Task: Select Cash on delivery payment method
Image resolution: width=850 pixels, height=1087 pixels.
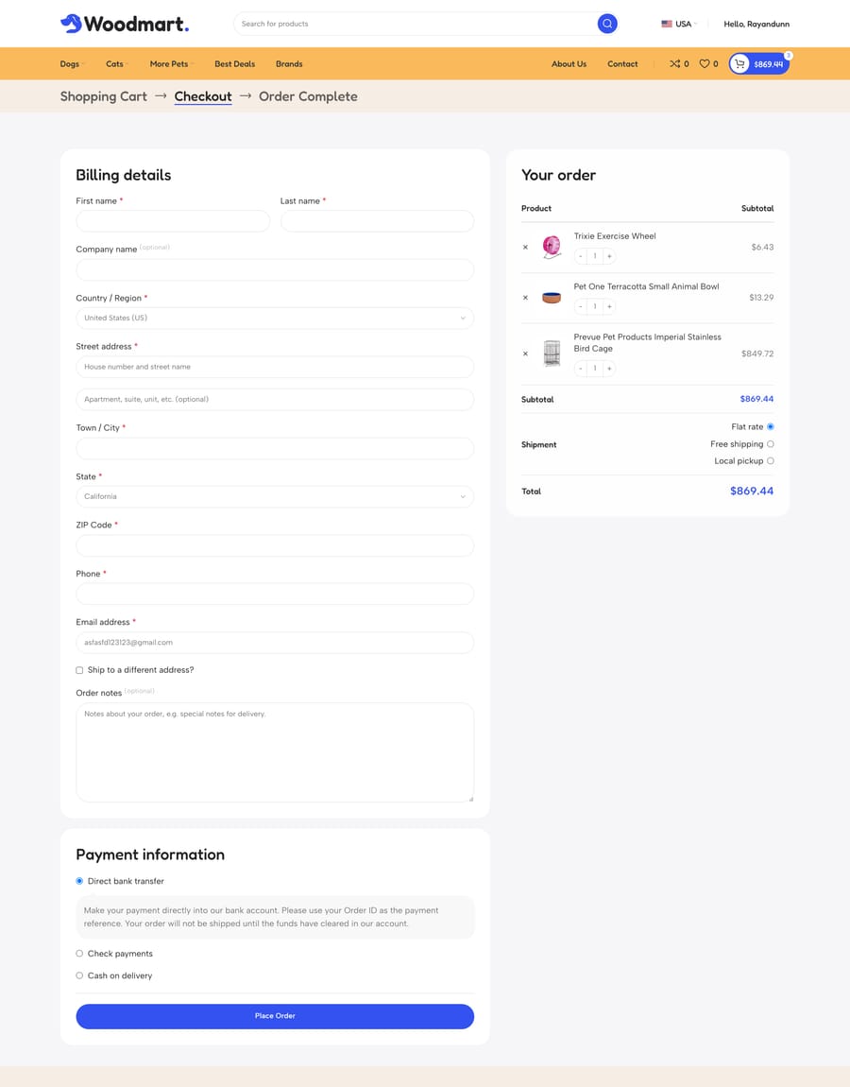Action: 79,975
